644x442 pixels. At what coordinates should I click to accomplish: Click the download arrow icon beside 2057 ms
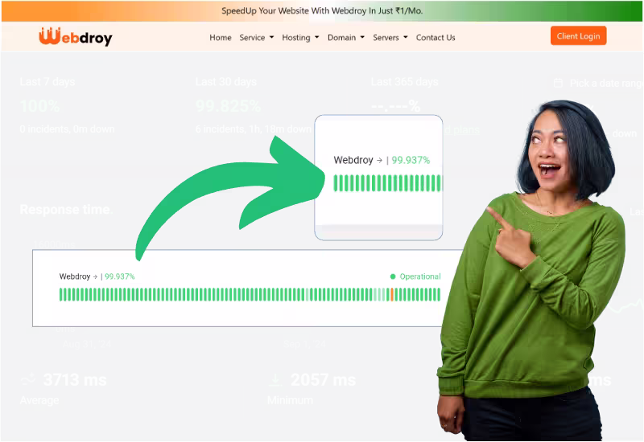coord(275,379)
